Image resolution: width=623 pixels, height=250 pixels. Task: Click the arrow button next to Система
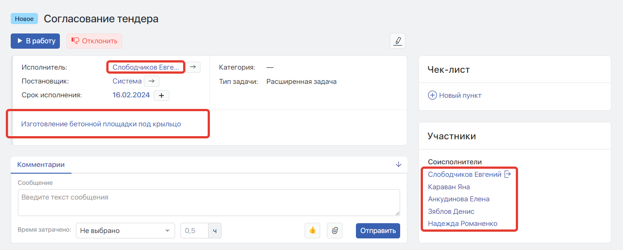click(152, 81)
